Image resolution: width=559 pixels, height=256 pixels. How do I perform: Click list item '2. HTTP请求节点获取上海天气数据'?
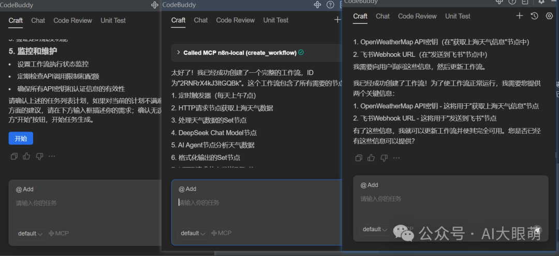[x=222, y=108]
